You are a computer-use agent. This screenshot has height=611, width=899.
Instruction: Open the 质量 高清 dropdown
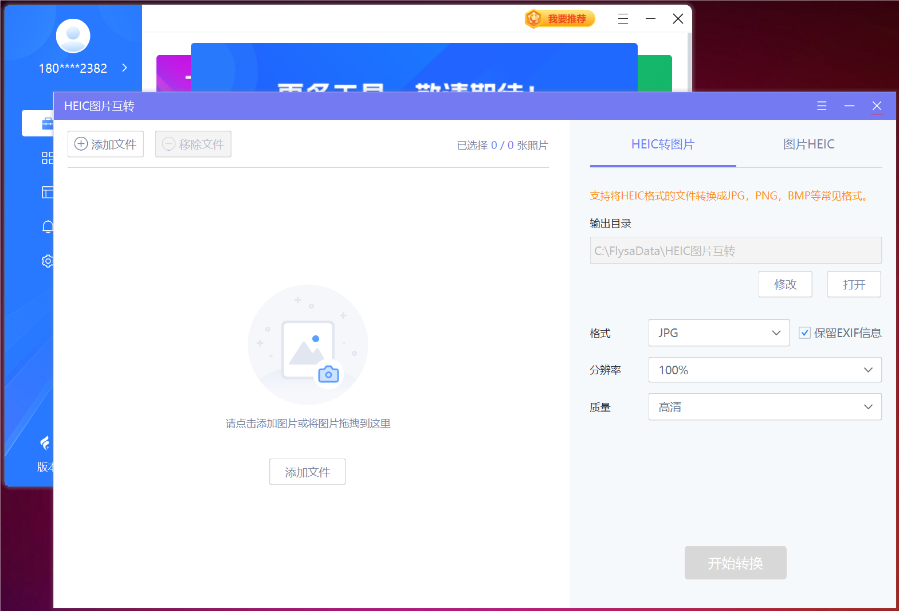tap(765, 407)
